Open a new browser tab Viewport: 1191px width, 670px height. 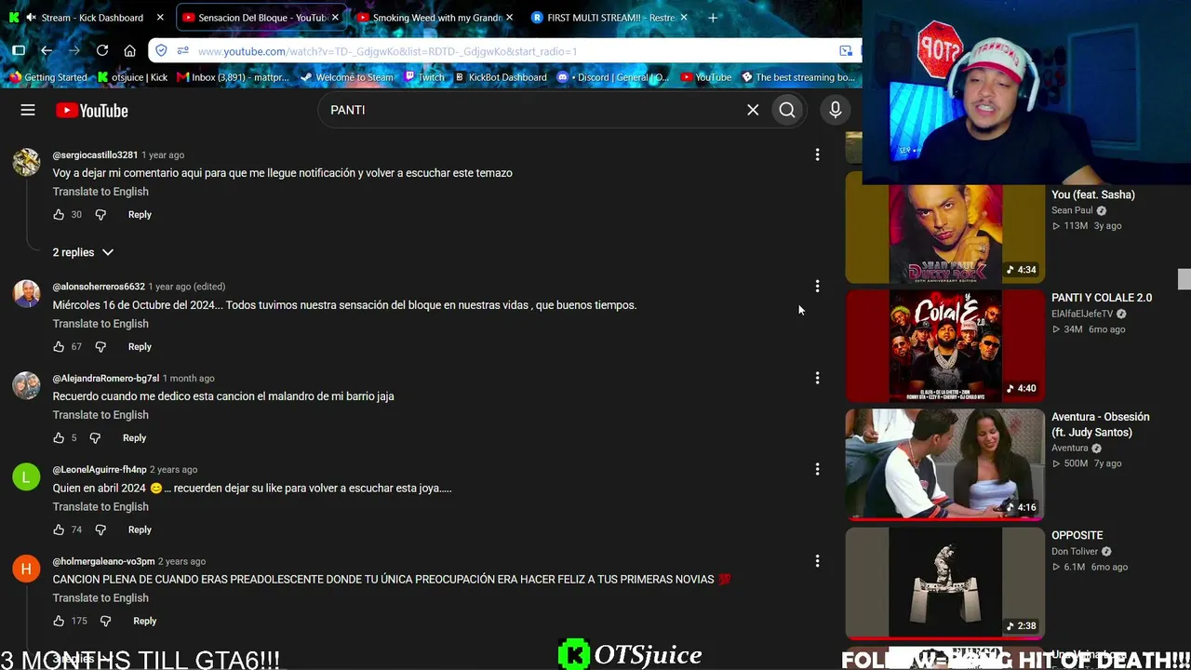point(713,18)
